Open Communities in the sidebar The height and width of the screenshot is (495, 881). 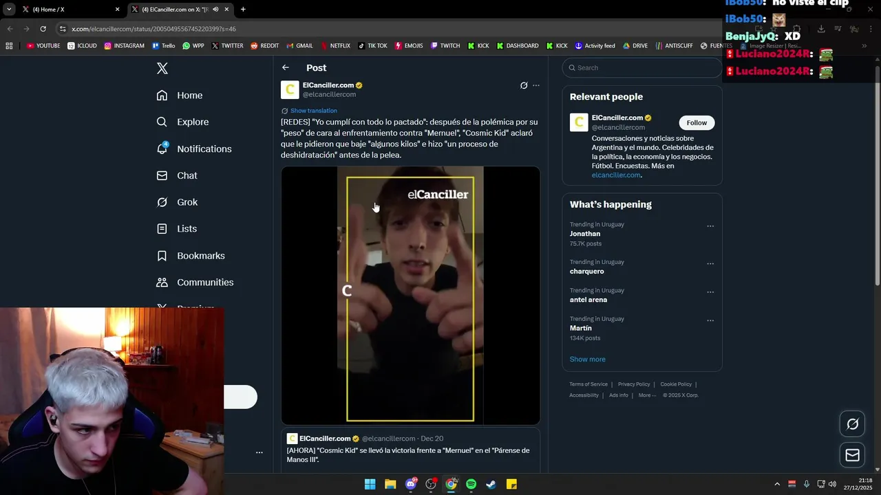pyautogui.click(x=195, y=282)
